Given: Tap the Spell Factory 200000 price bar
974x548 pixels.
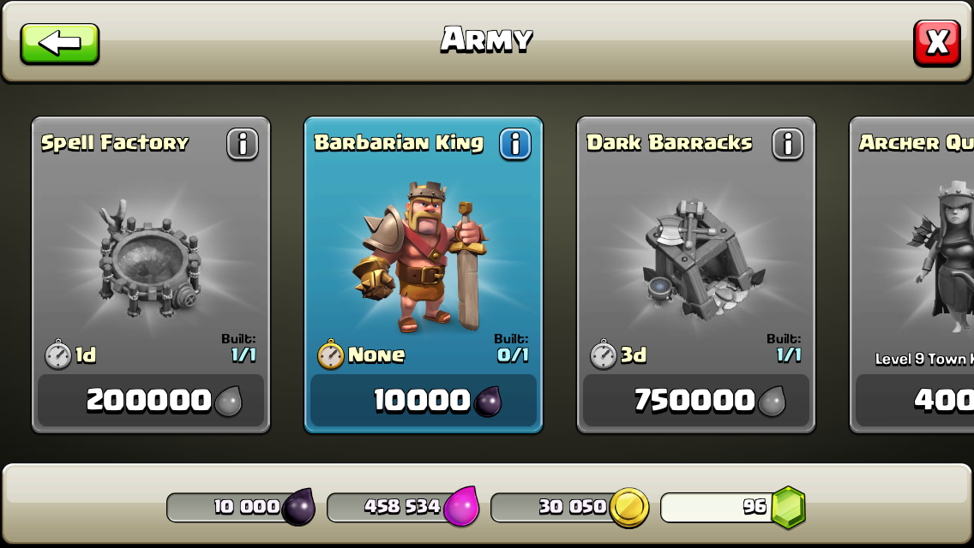Looking at the screenshot, I should click(151, 400).
